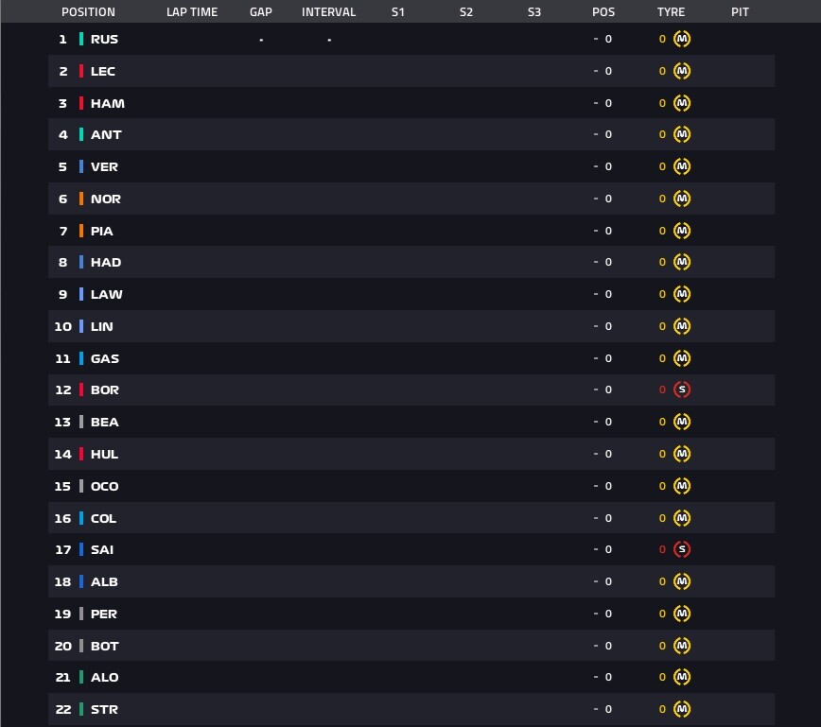
Task: Click medium tyre icon in HAM row
Action: coord(682,103)
